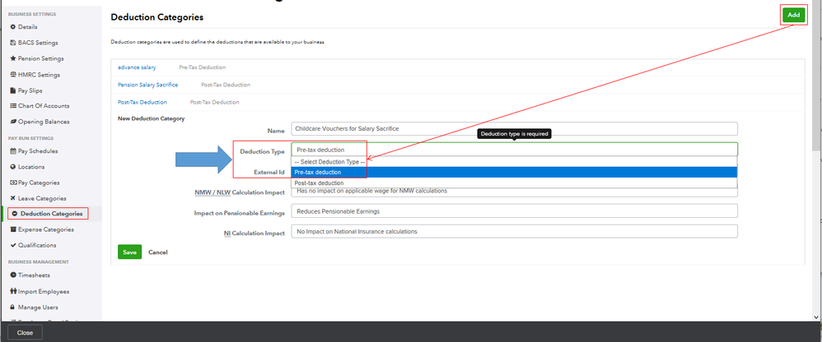
Task: Click the gear icon beside Details
Action: (x=13, y=26)
